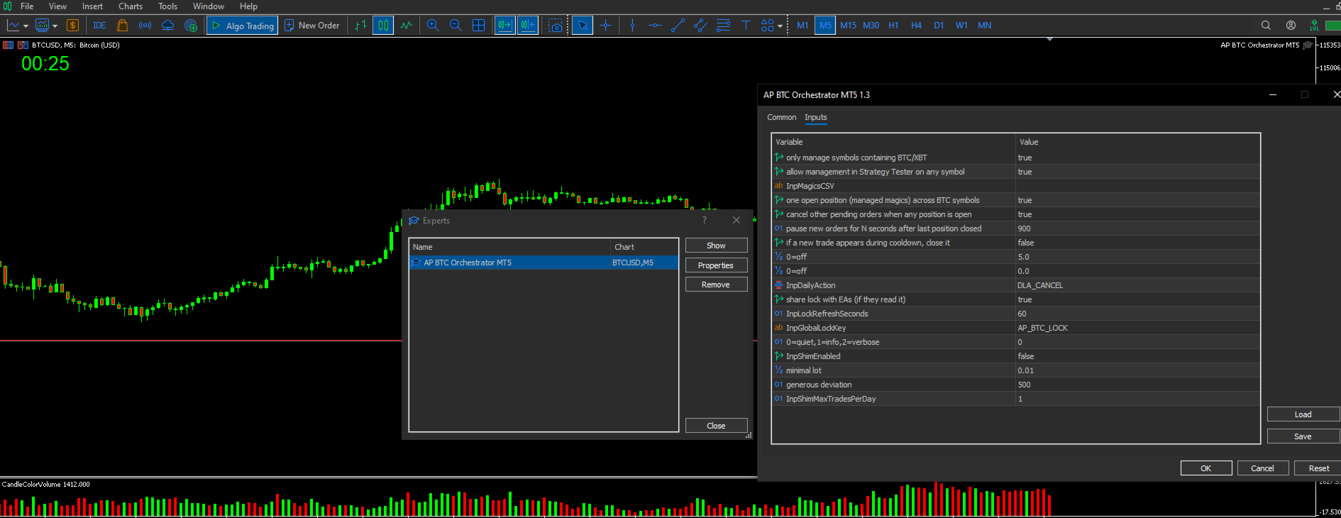Open the File menu

pyautogui.click(x=27, y=6)
